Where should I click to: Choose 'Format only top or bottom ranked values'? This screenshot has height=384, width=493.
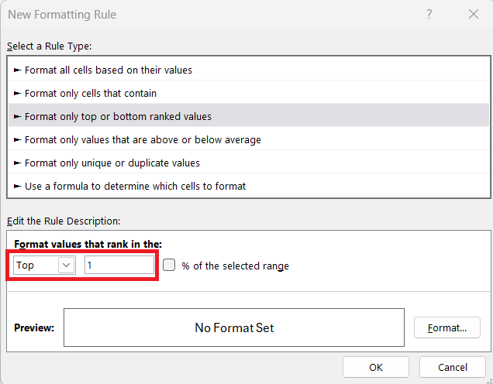pos(249,116)
